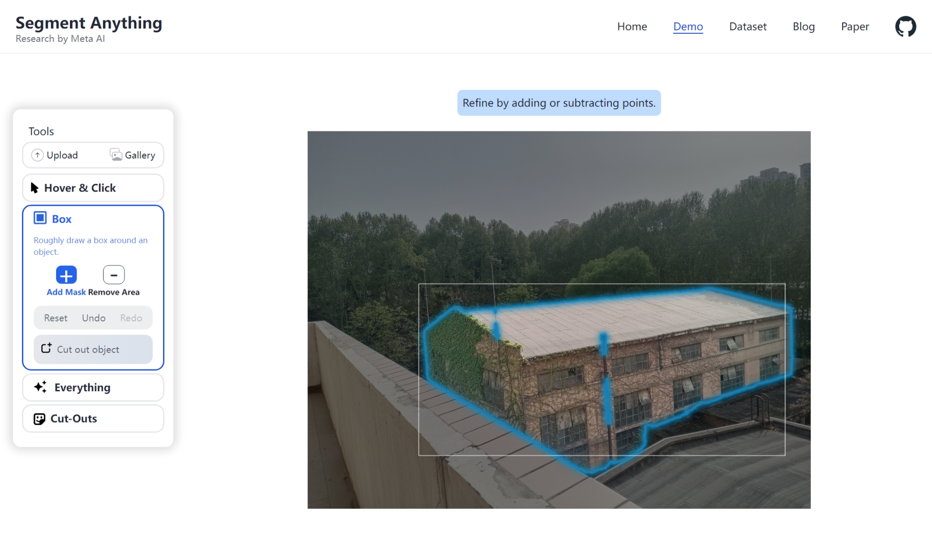Reset the current mask
The width and height of the screenshot is (932, 550).
[56, 318]
